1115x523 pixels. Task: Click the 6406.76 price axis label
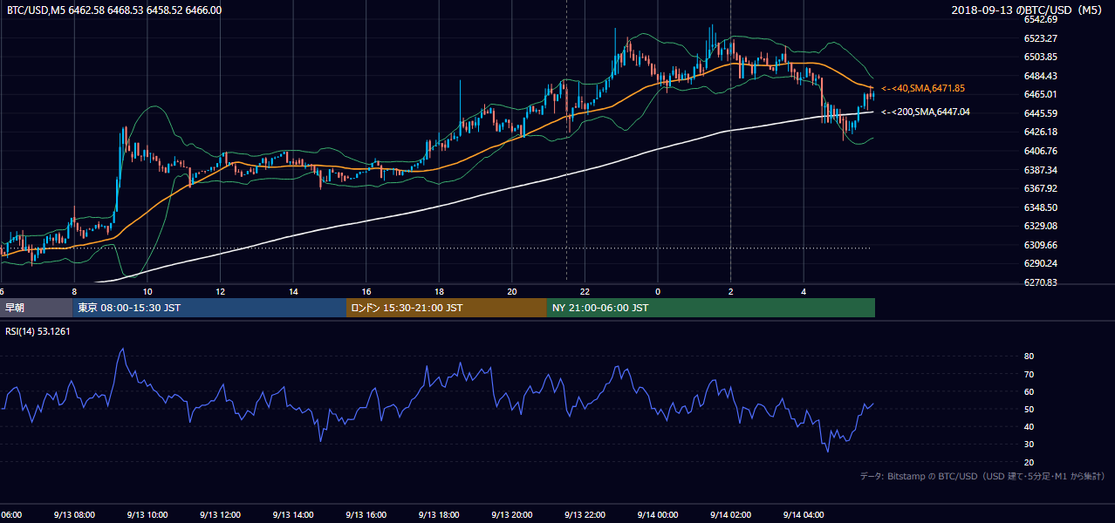pos(1040,151)
